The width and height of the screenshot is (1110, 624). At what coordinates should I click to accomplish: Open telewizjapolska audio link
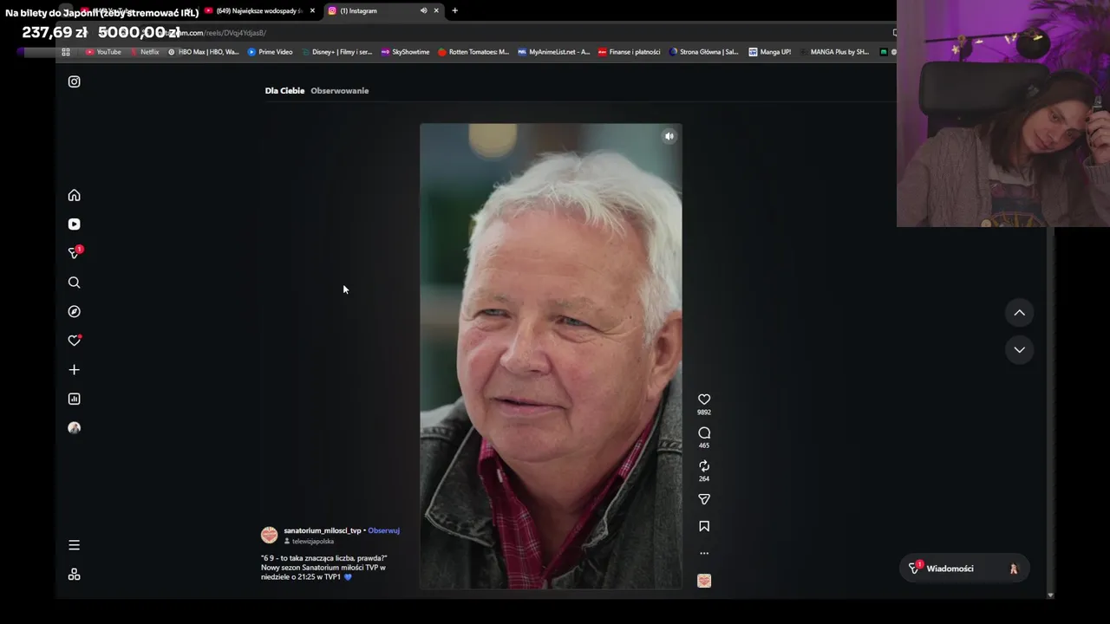[x=312, y=542]
